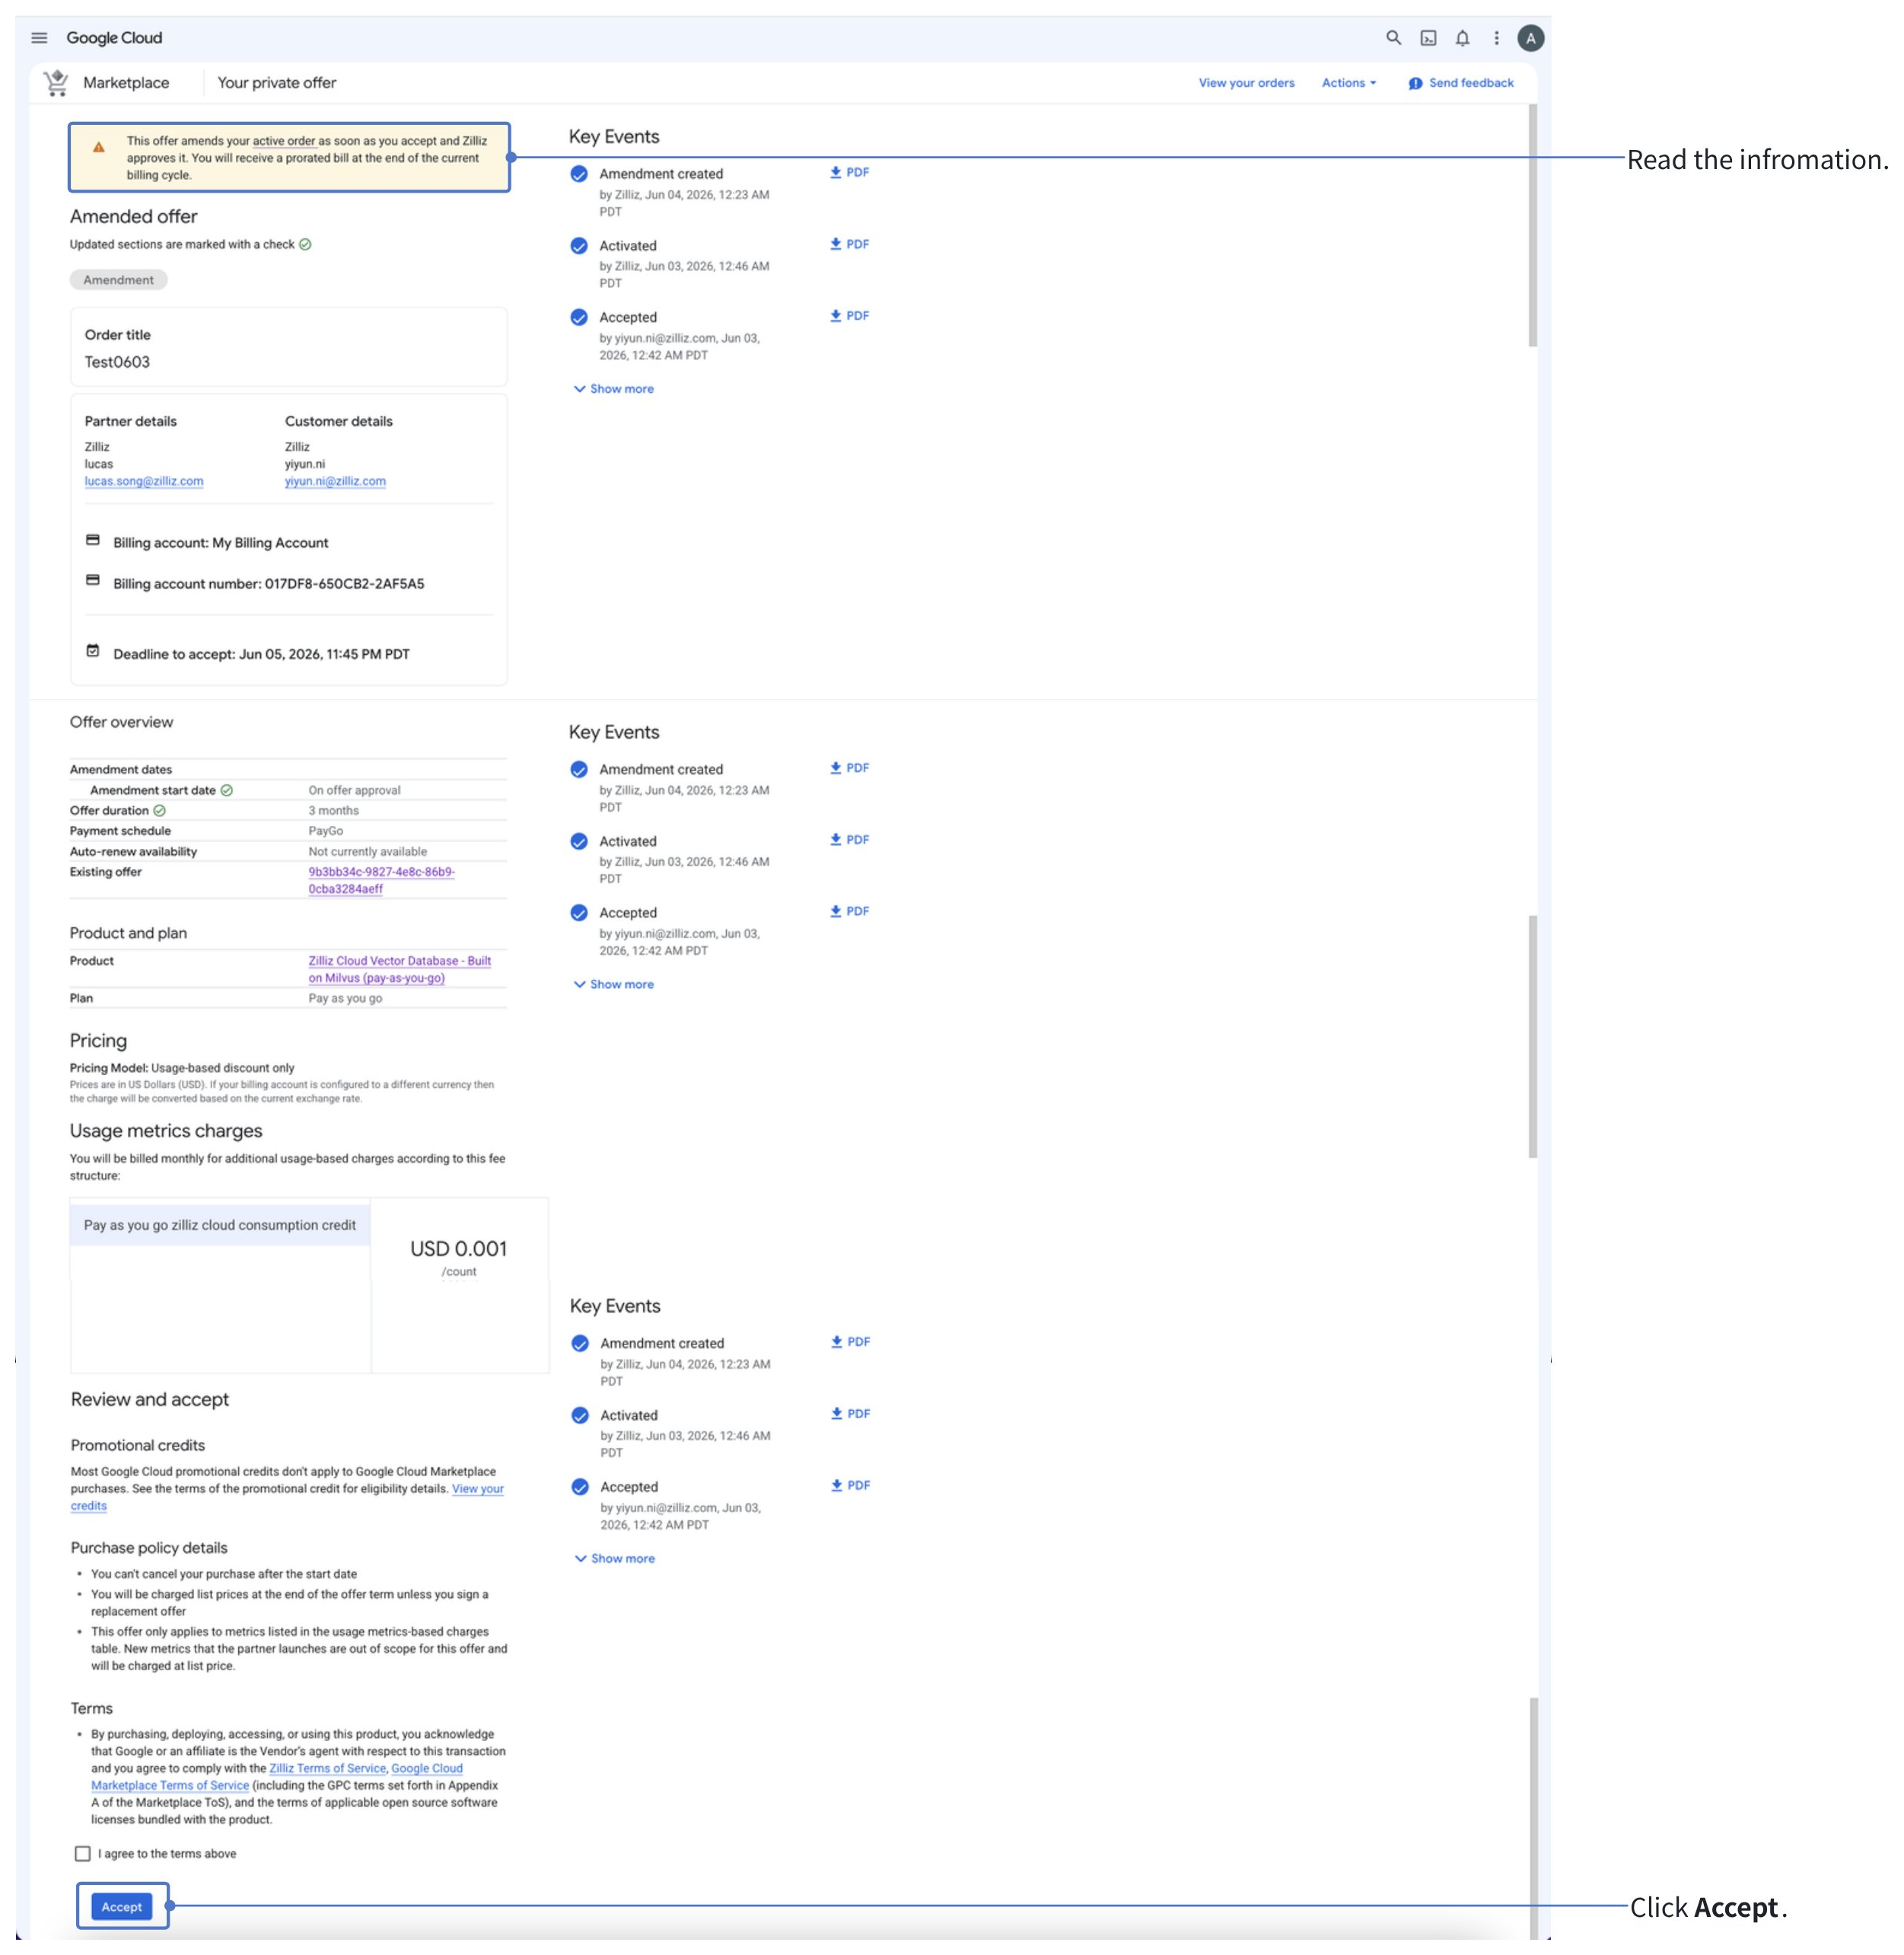Click the search magnifier icon
Image resolution: width=1904 pixels, height=1955 pixels.
point(1393,38)
